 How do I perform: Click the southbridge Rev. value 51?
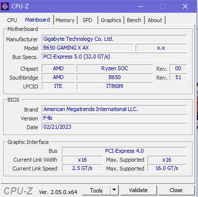pos(178,77)
